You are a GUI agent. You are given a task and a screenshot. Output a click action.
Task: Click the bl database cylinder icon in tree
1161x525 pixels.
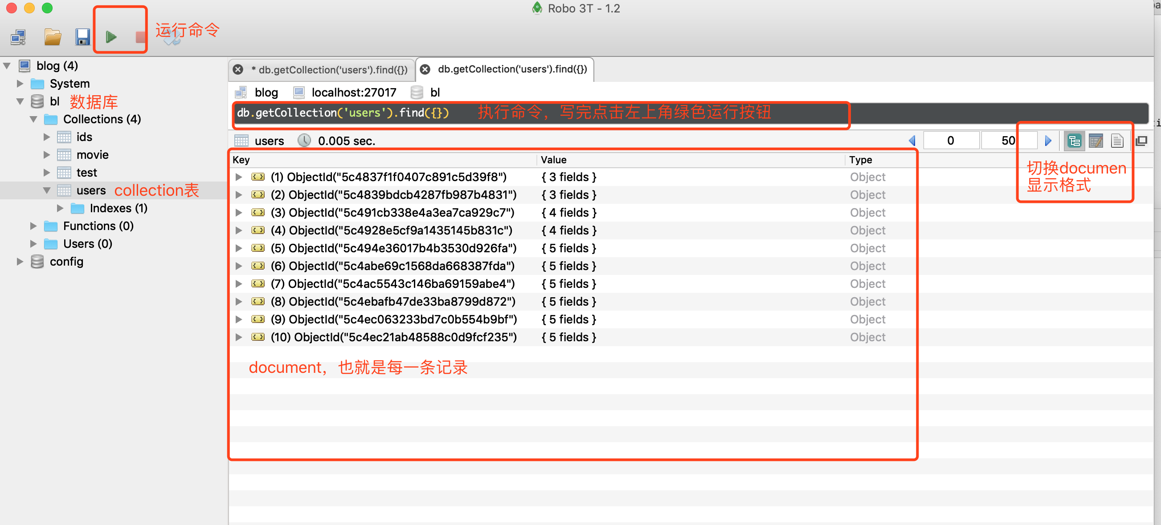[37, 101]
